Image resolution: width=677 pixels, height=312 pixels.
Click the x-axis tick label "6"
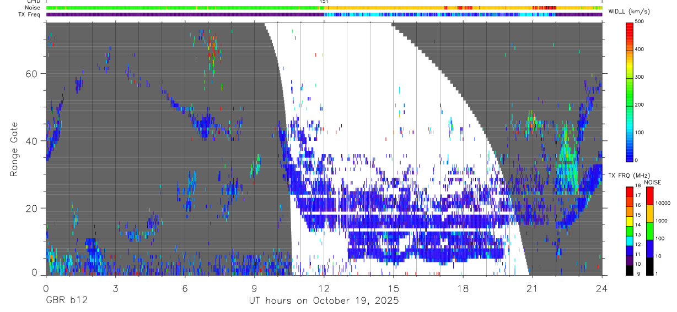coord(185,288)
